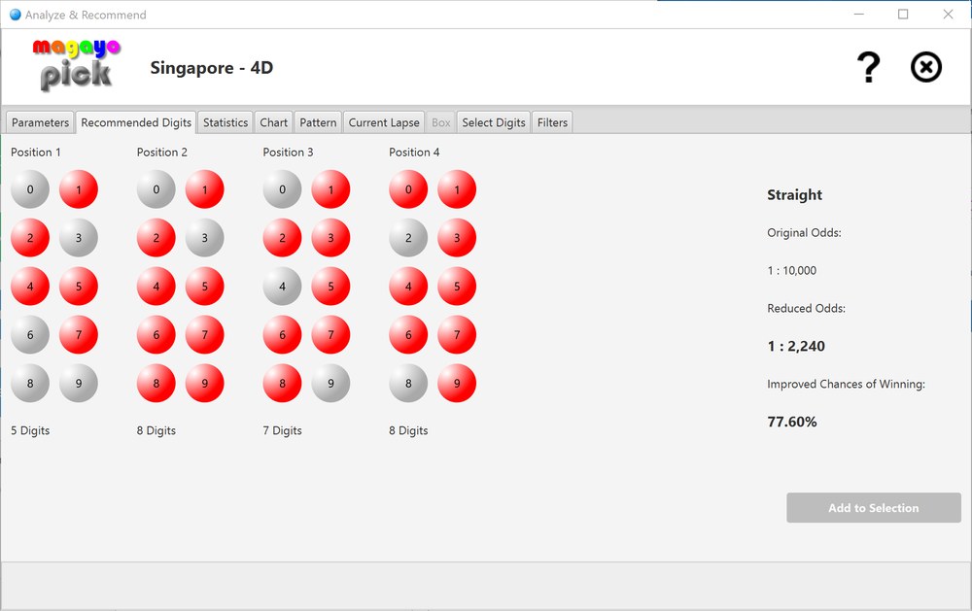Click the magayo pick logo
972x611 pixels.
[76, 65]
